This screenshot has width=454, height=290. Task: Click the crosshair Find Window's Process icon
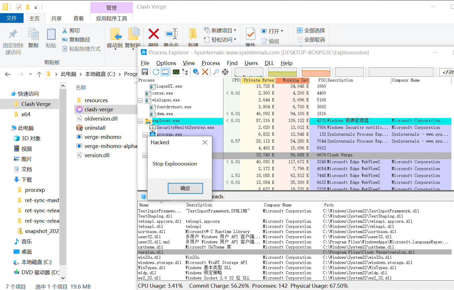point(225,72)
